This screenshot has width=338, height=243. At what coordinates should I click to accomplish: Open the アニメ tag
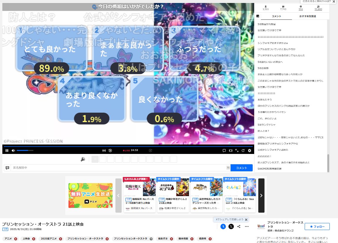coord(8,239)
